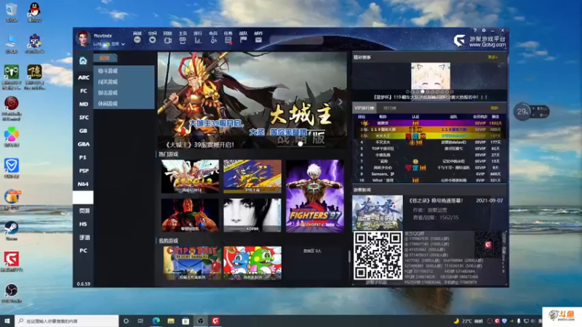Switch to the VIP排行榜 tab
Image resolution: width=582 pixels, height=327 pixels.
tap(364, 108)
